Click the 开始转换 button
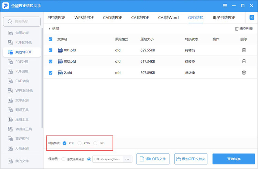 tap(234, 159)
